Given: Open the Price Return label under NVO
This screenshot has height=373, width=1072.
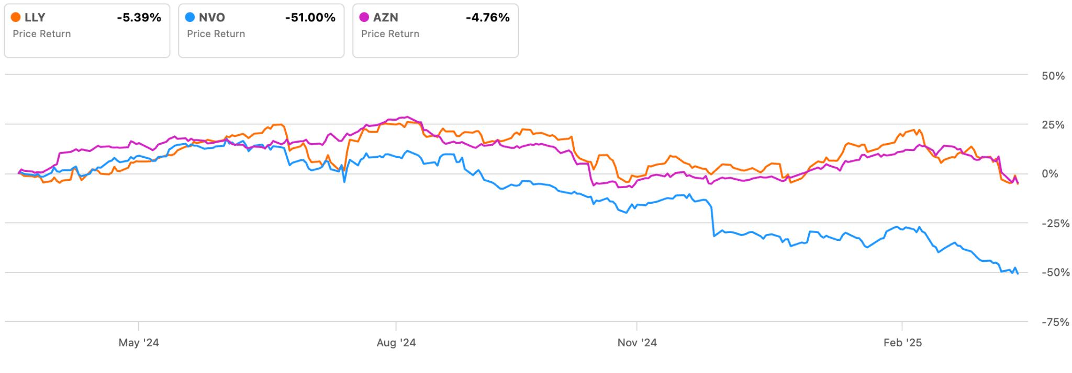Looking at the screenshot, I should tap(216, 34).
